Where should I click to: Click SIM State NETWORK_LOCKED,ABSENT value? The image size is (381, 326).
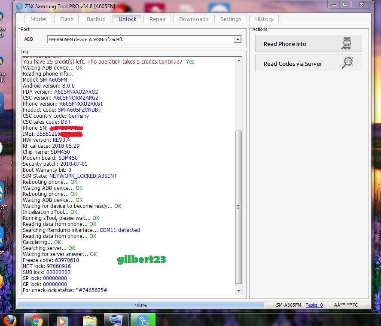(83, 176)
